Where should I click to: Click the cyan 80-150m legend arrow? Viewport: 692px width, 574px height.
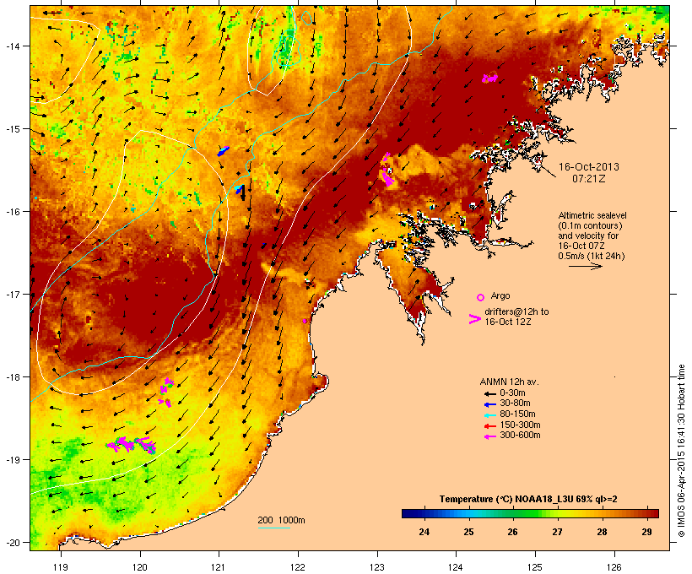click(489, 415)
